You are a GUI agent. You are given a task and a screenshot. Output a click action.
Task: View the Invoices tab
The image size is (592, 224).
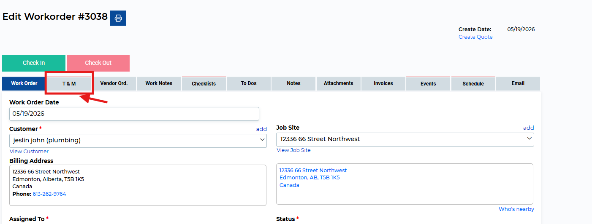[x=383, y=83]
